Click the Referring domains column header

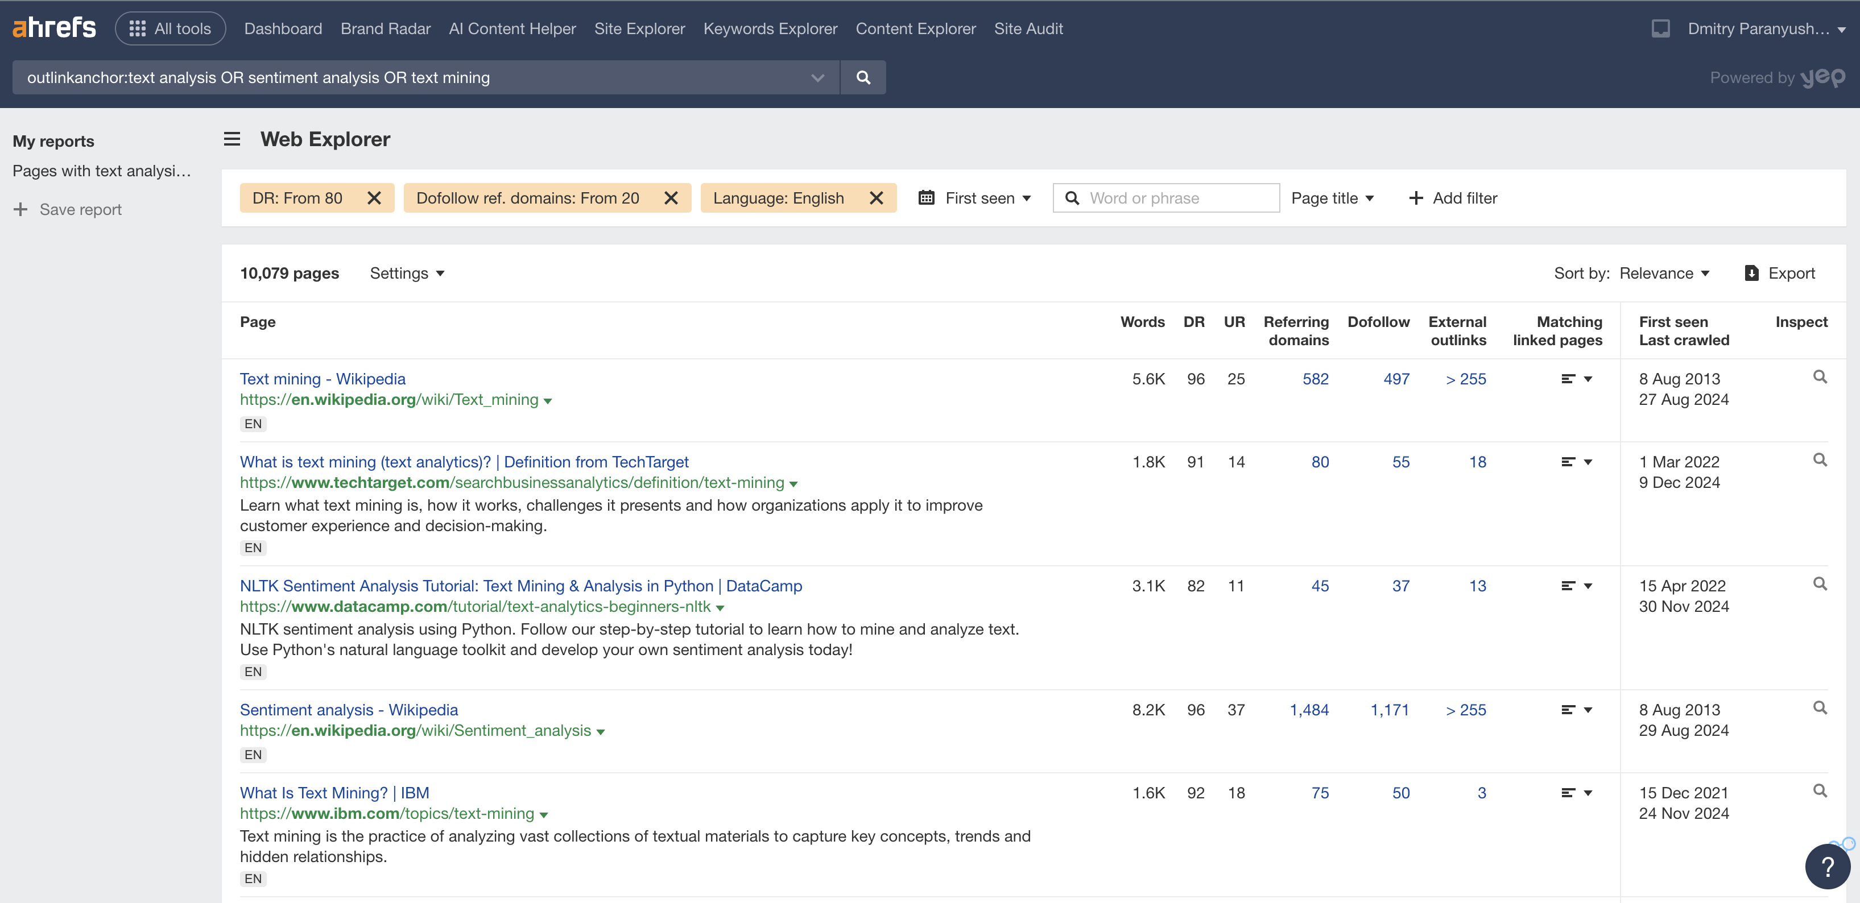(x=1296, y=330)
